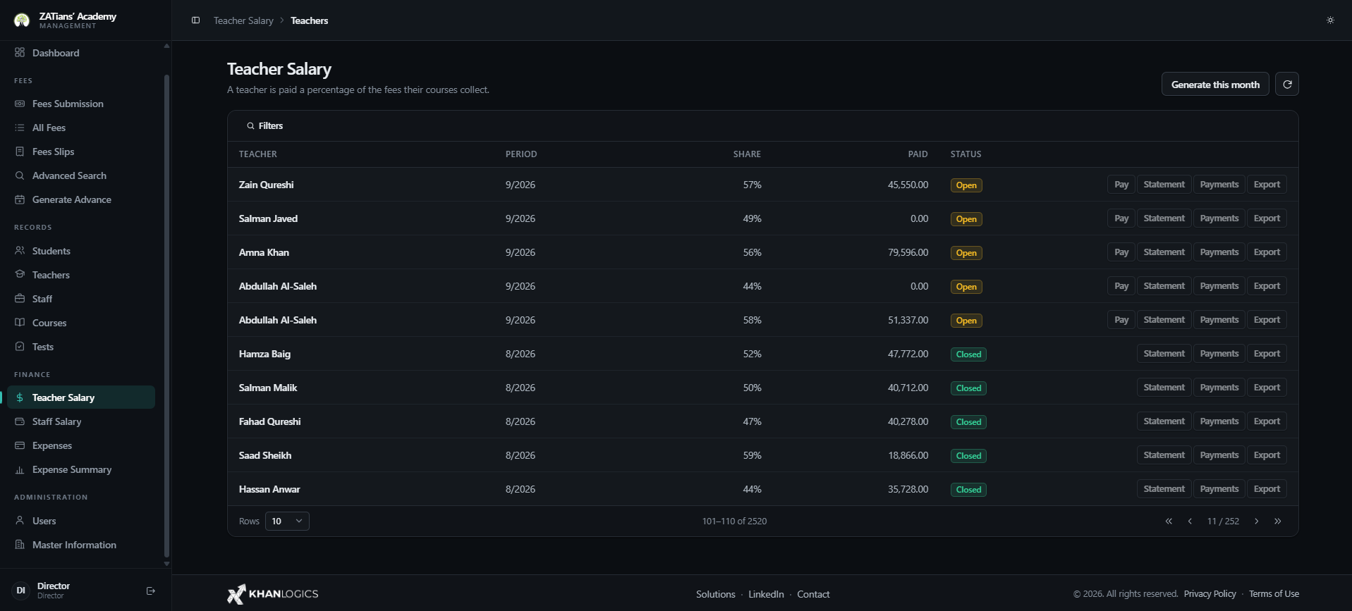Image resolution: width=1352 pixels, height=611 pixels.
Task: Click the logout icon next to Director
Action: coord(150,591)
